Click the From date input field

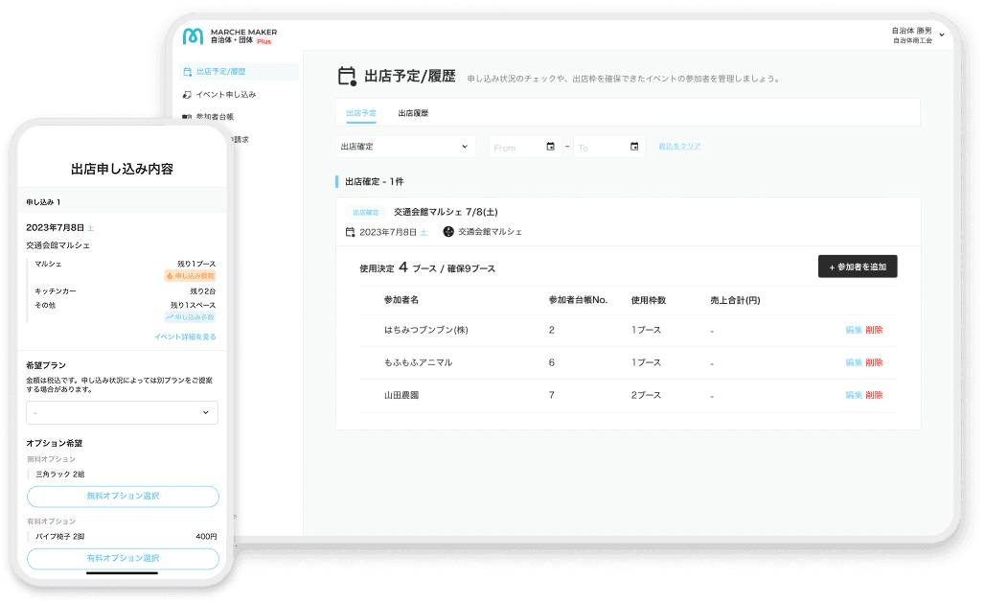(x=515, y=148)
